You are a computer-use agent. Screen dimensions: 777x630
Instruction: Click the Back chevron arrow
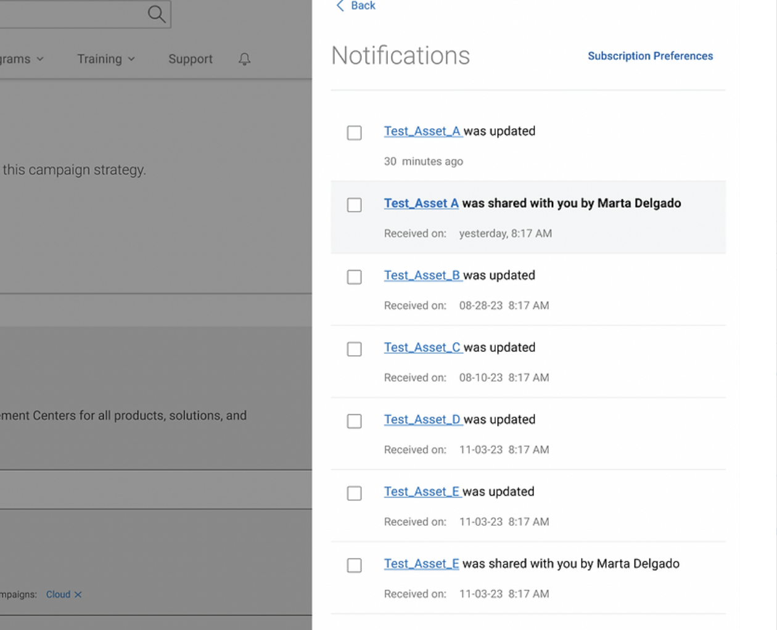tap(340, 6)
